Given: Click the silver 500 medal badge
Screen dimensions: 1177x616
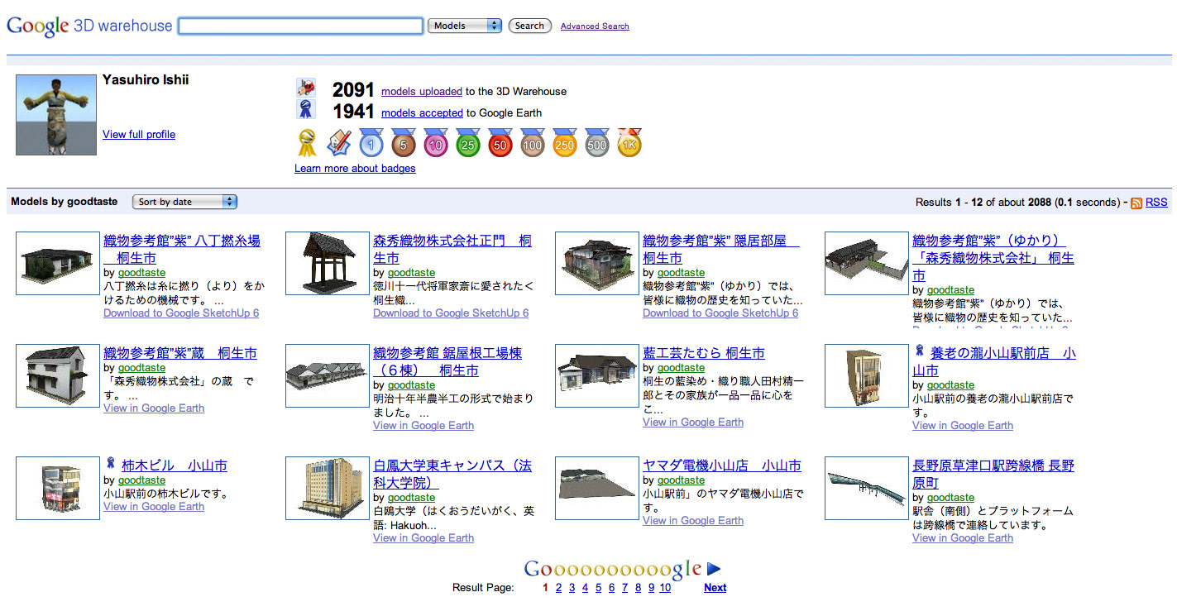Looking at the screenshot, I should coord(596,143).
